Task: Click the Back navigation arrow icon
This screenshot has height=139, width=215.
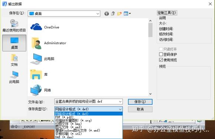Action: click(106, 14)
